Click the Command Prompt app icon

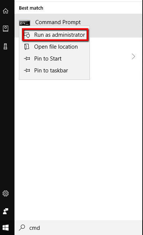pyautogui.click(x=25, y=23)
